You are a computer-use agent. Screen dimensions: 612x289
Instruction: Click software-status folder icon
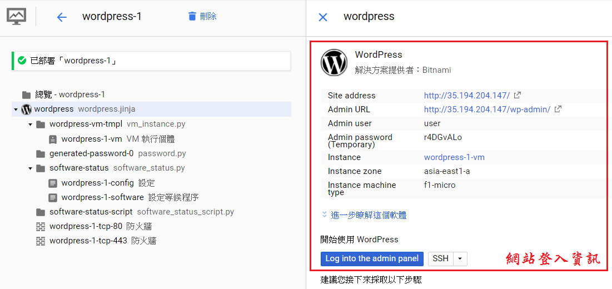pyautogui.click(x=40, y=168)
